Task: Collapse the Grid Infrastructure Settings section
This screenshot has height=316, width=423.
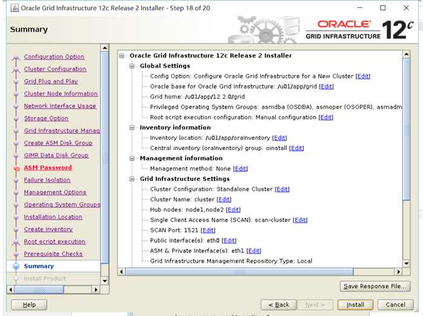Action: coord(132,179)
